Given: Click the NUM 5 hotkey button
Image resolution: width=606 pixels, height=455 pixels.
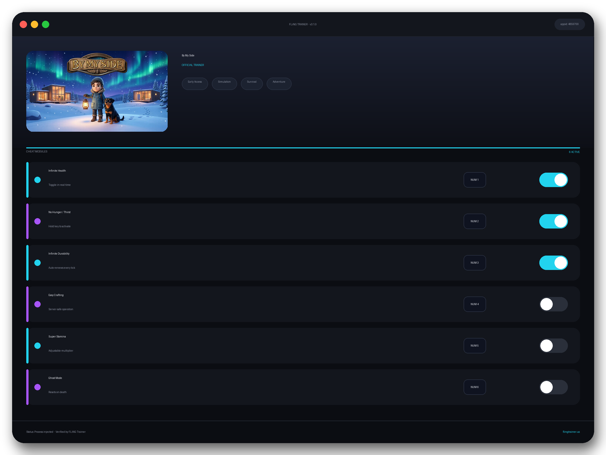Looking at the screenshot, I should 474,346.
